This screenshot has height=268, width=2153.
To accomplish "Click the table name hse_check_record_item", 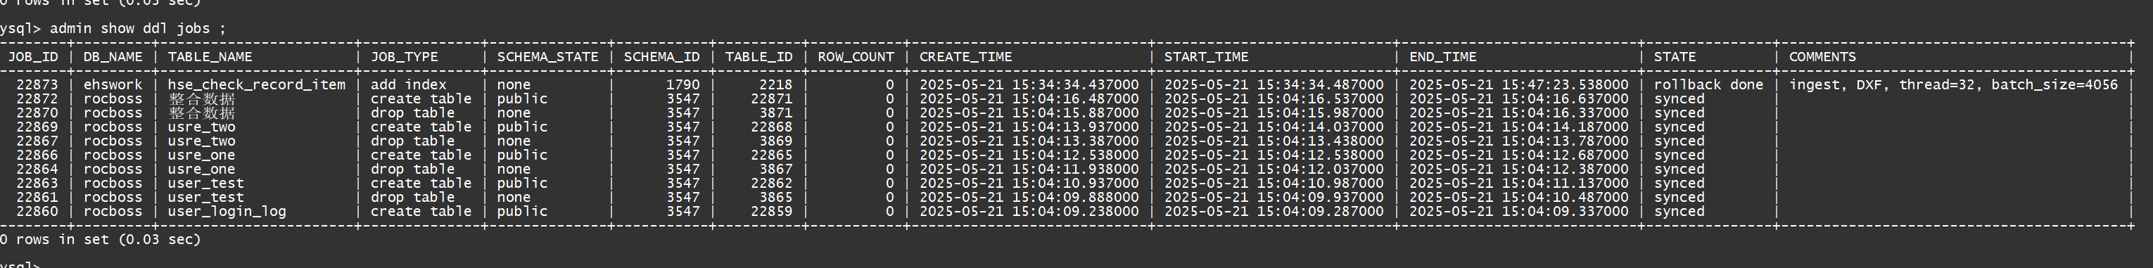I will pyautogui.click(x=257, y=84).
